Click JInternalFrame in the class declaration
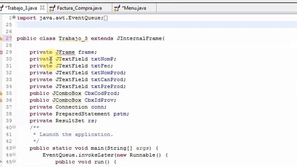 [139, 39]
